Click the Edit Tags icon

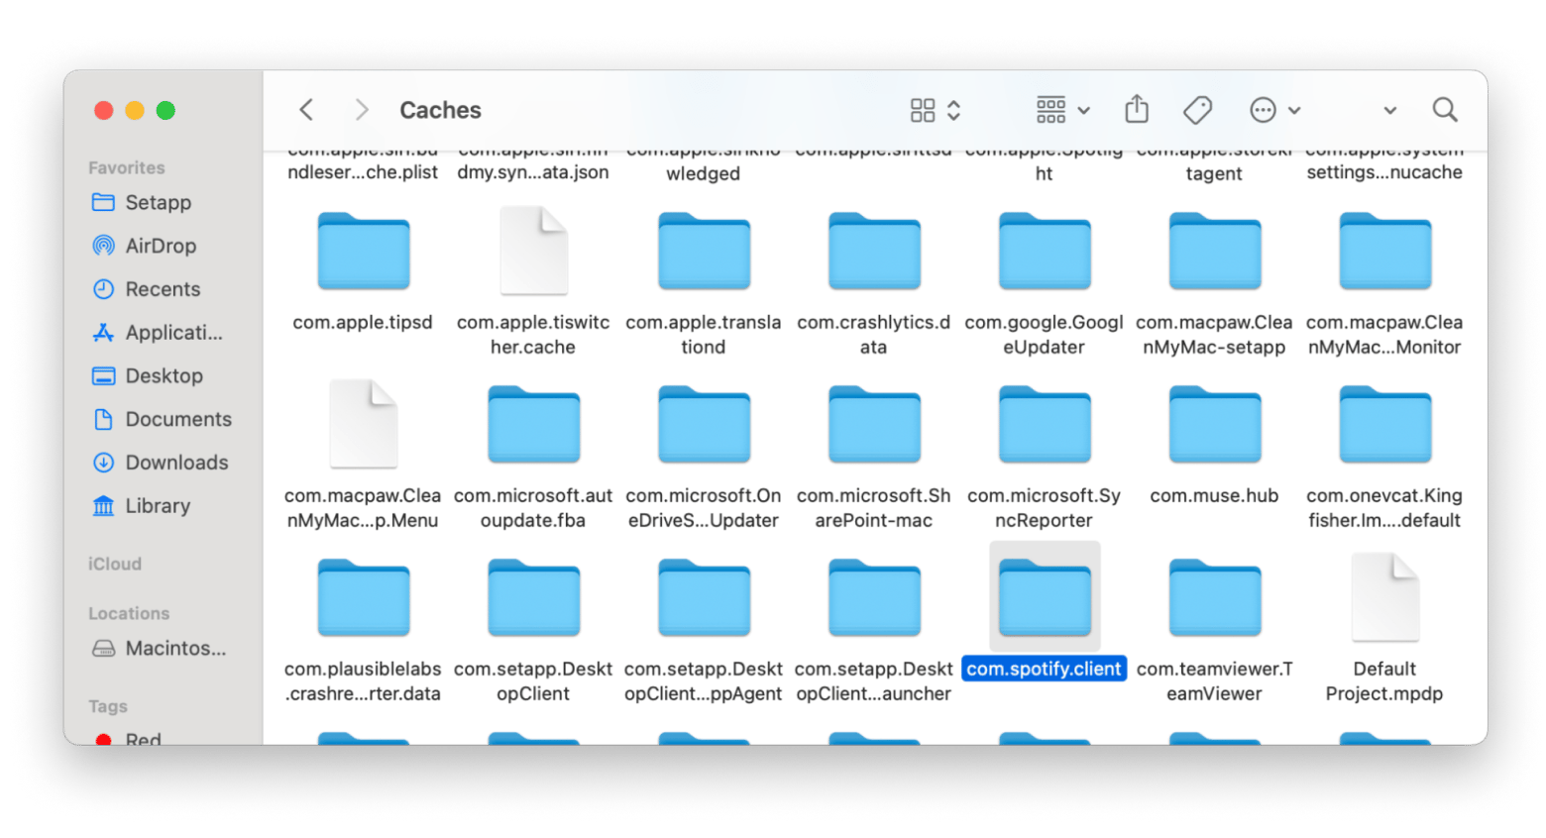(1197, 110)
